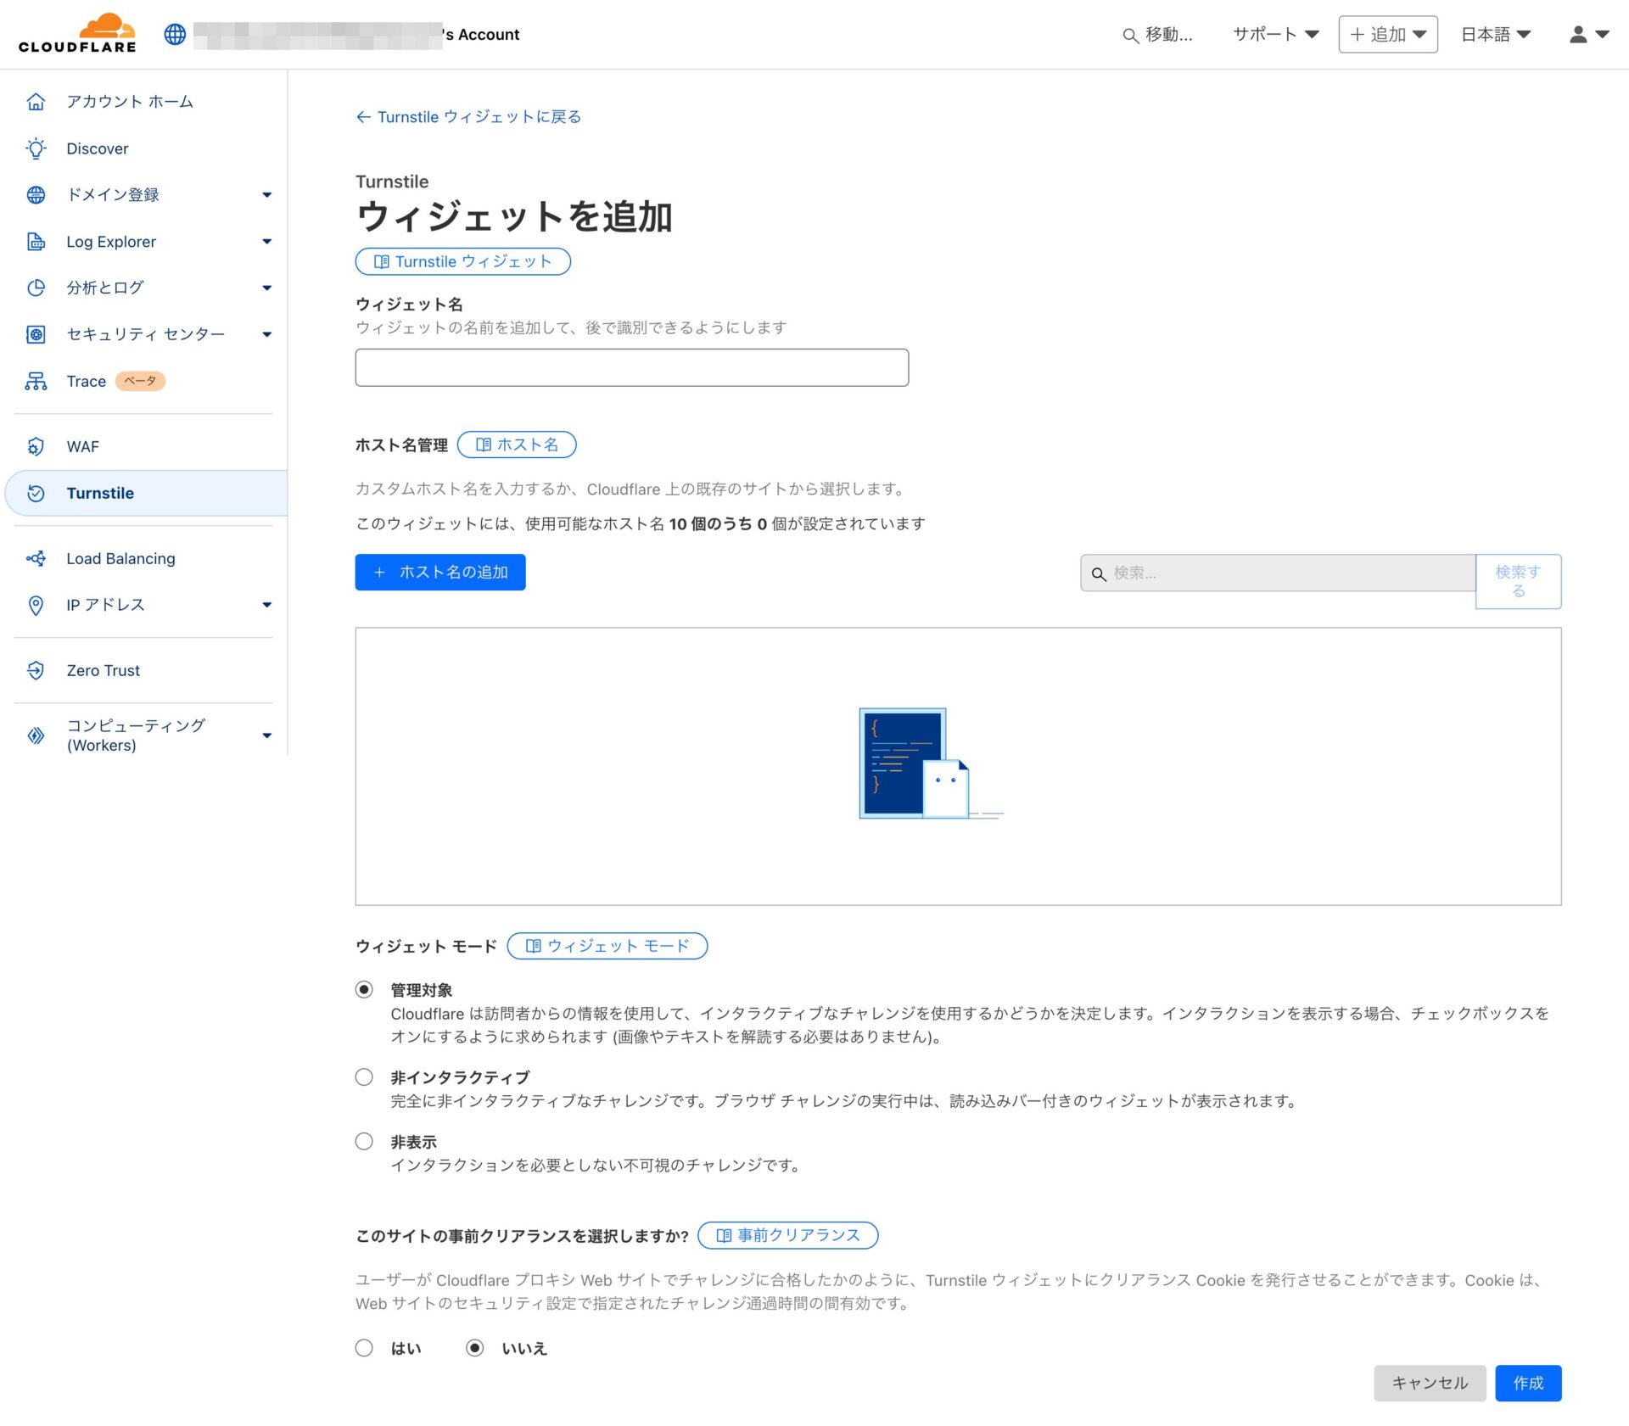Click the Load Balancing icon
1629x1426 pixels.
pos(36,558)
